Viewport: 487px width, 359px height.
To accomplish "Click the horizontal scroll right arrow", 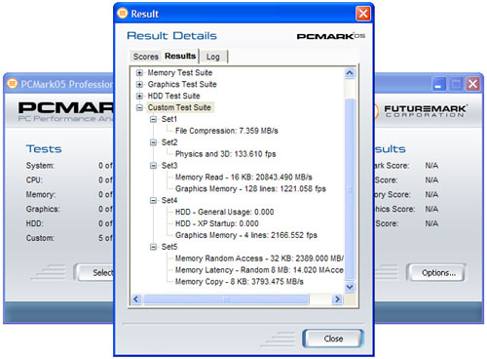I will tap(338, 299).
